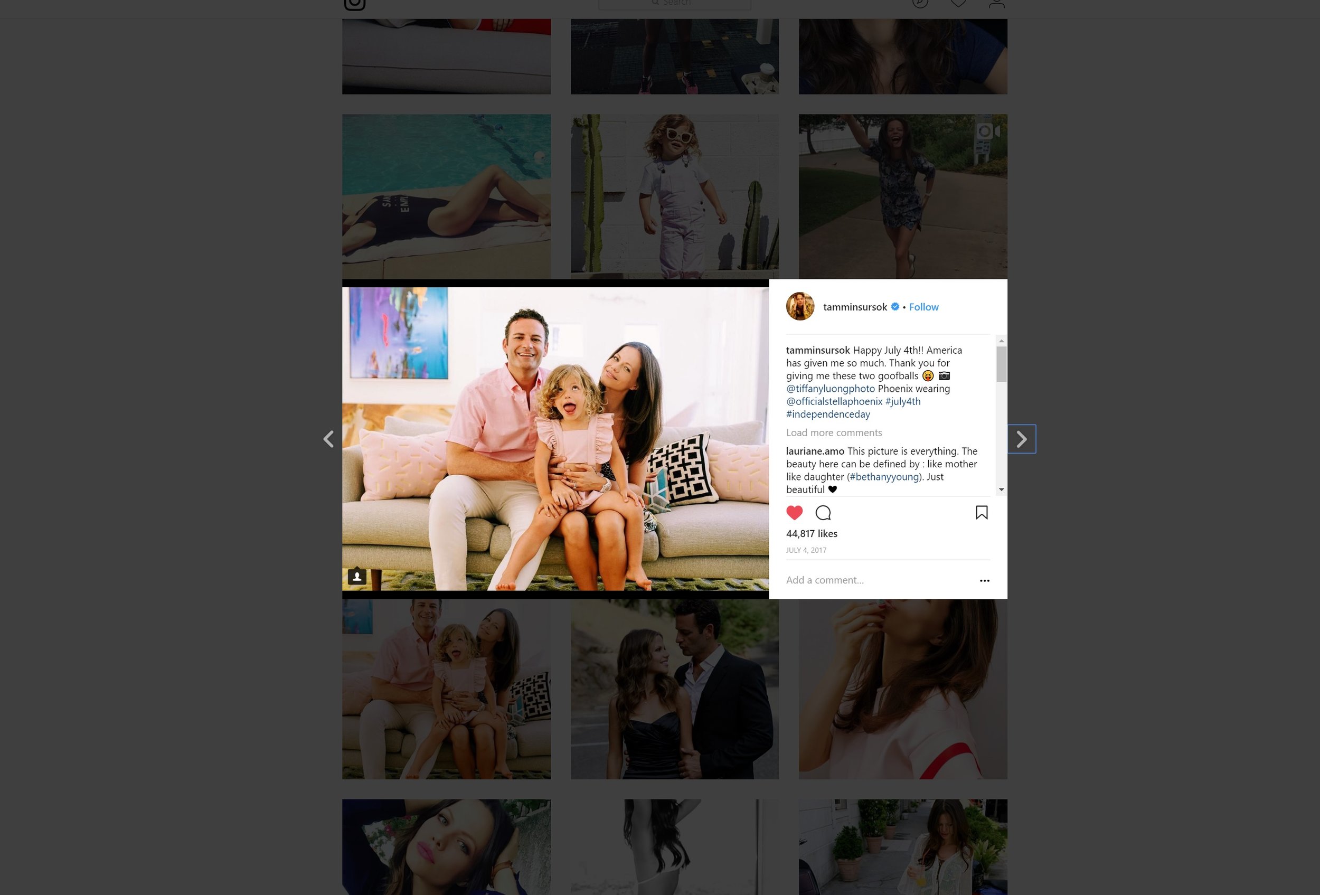
Task: Open comment field via speech bubble icon
Action: pyautogui.click(x=823, y=513)
